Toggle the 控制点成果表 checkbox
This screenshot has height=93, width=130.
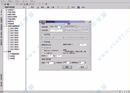[6, 17]
